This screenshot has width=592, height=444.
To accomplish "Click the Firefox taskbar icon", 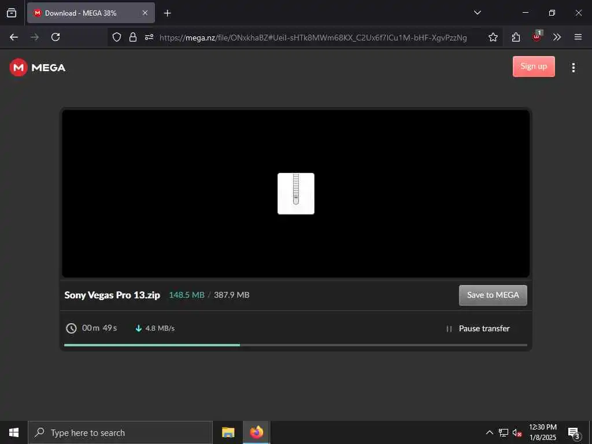I will (256, 432).
